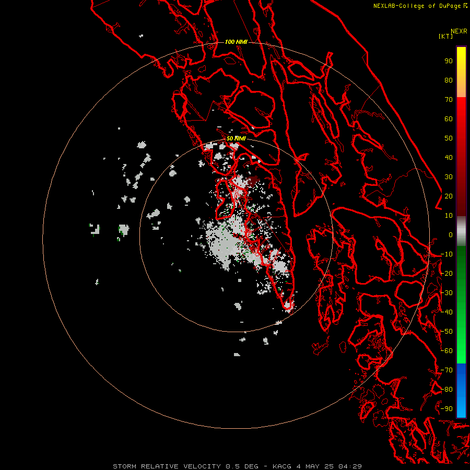The image size is (470, 470).
Task: Click the -60 value on velocity scale
Action: (446, 351)
